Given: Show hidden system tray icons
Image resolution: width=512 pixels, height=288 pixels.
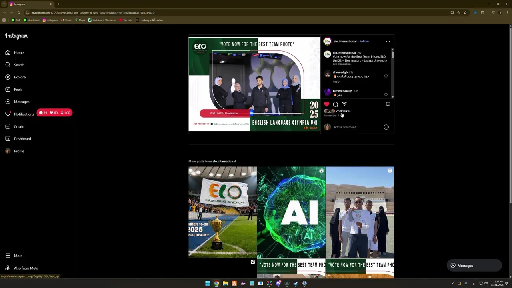Looking at the screenshot, I should coord(453,283).
